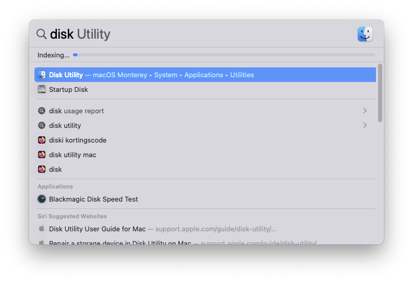This screenshot has width=413, height=283.
Task: Click the Blackmagic Disk Speed Test icon
Action: tap(42, 199)
